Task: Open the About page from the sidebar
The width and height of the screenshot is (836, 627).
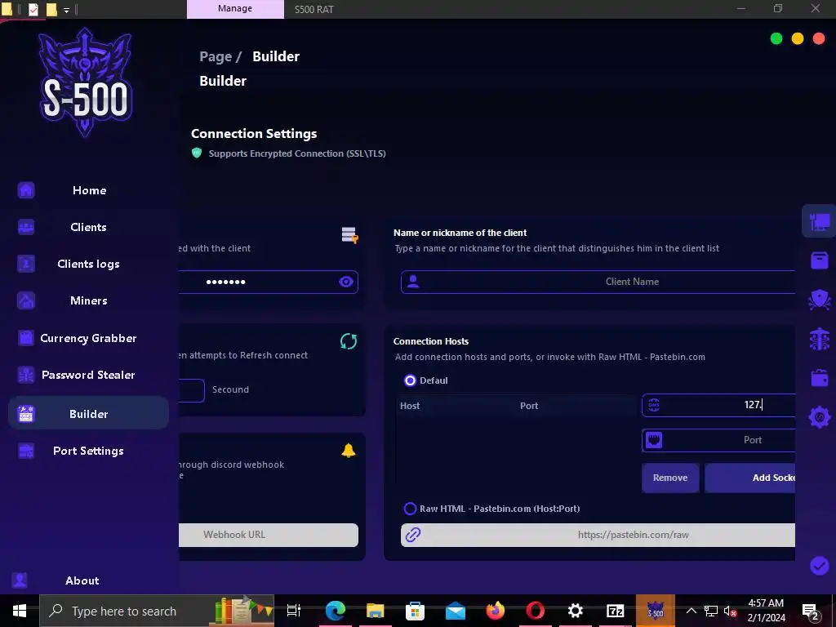Action: tap(82, 580)
